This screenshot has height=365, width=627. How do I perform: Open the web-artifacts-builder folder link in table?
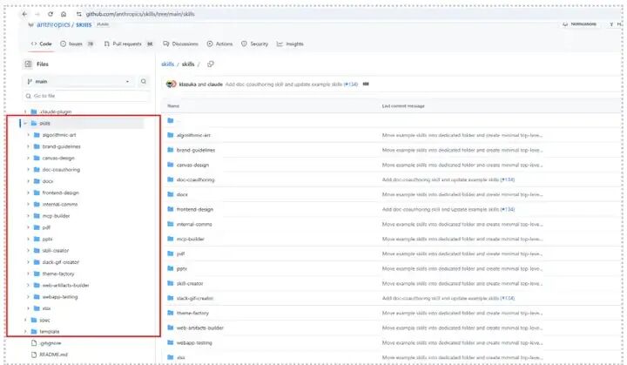(200, 328)
